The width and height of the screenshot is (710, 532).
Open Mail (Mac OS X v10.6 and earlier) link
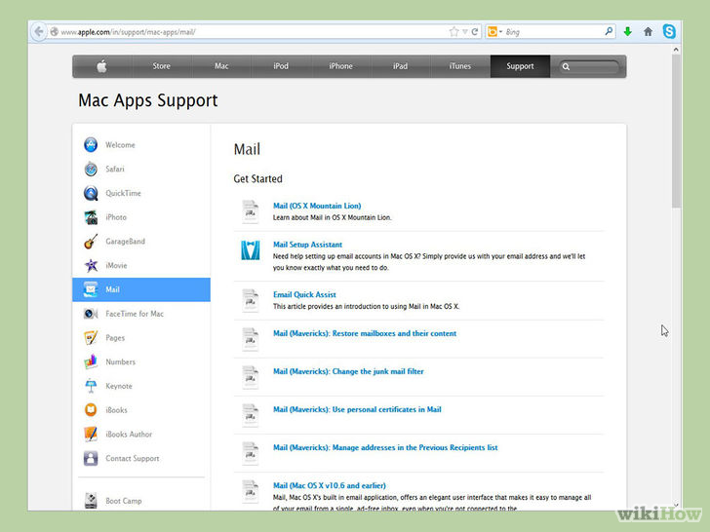[330, 485]
